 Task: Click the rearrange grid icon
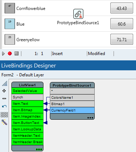[x=4, y=115]
